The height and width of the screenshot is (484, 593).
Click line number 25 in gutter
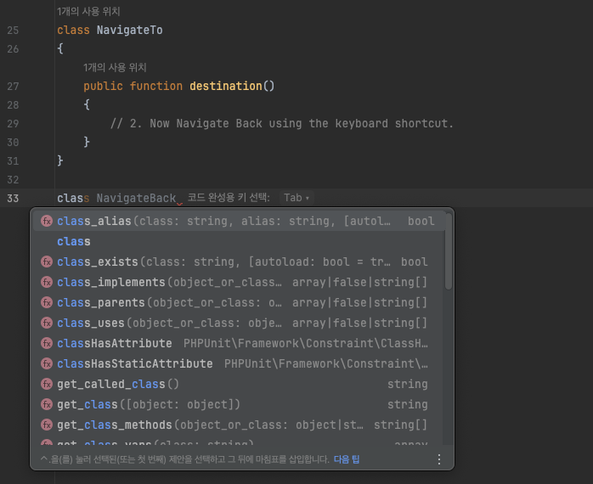(13, 31)
